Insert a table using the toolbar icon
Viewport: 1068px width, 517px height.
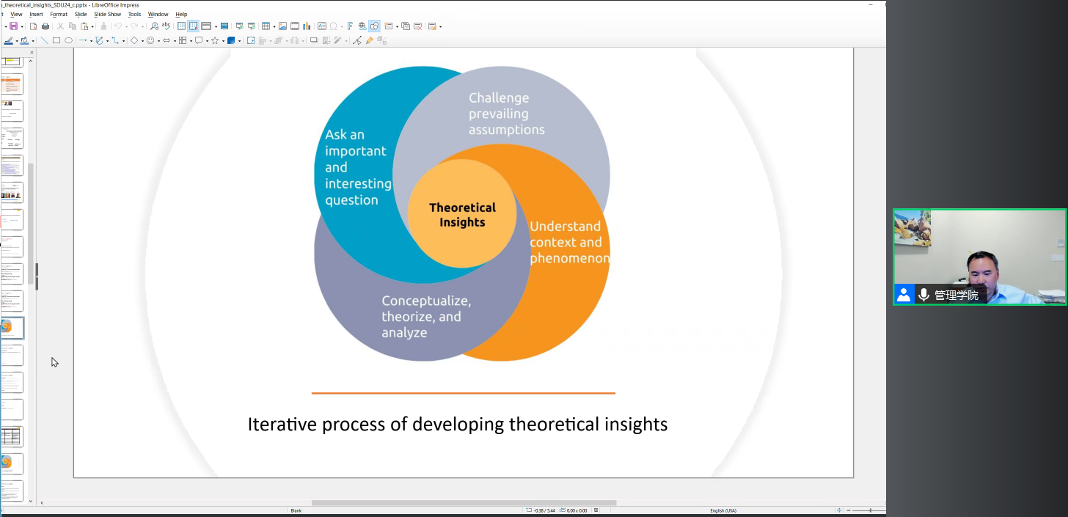tap(266, 26)
